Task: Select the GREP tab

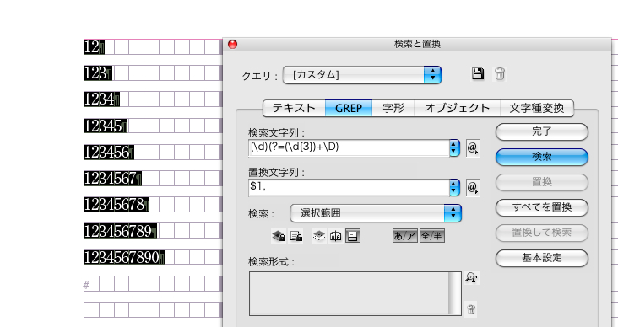Action: click(349, 108)
